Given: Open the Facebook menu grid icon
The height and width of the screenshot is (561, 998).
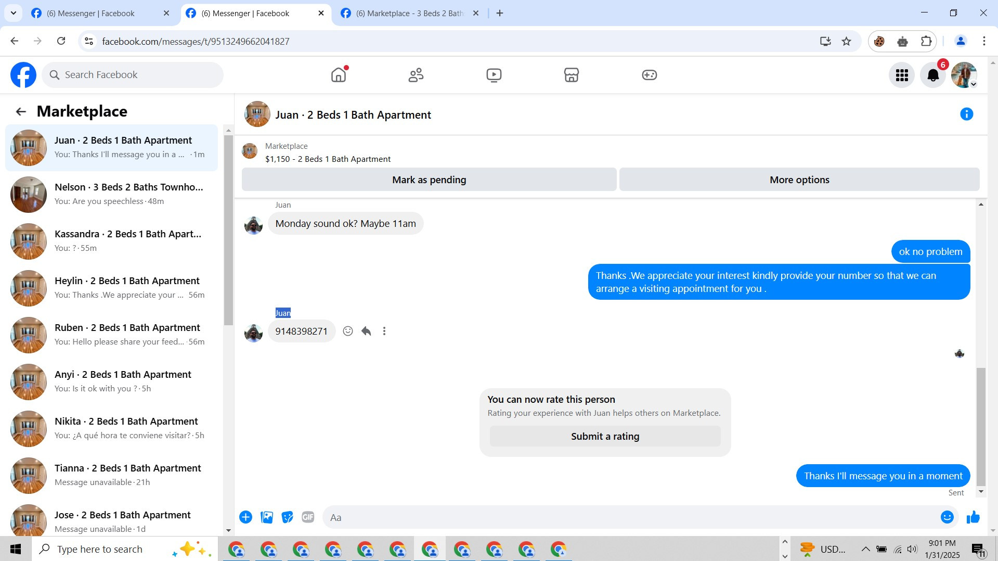Looking at the screenshot, I should (902, 75).
